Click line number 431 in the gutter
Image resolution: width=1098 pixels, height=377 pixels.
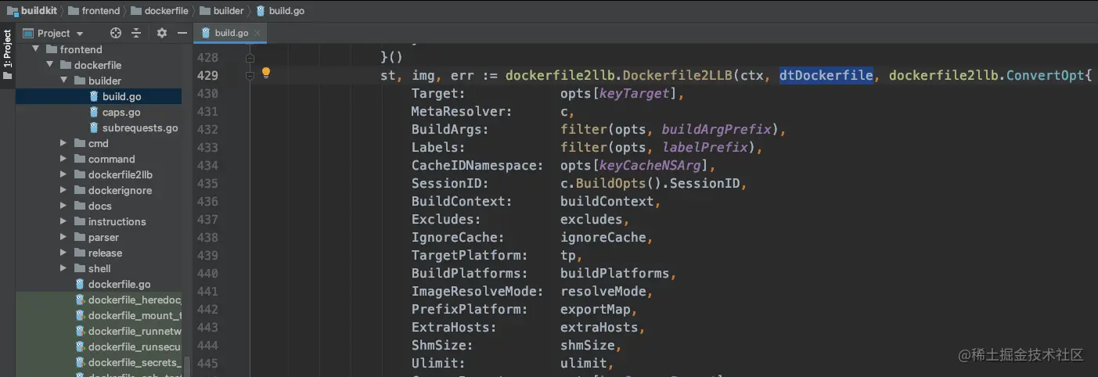207,111
